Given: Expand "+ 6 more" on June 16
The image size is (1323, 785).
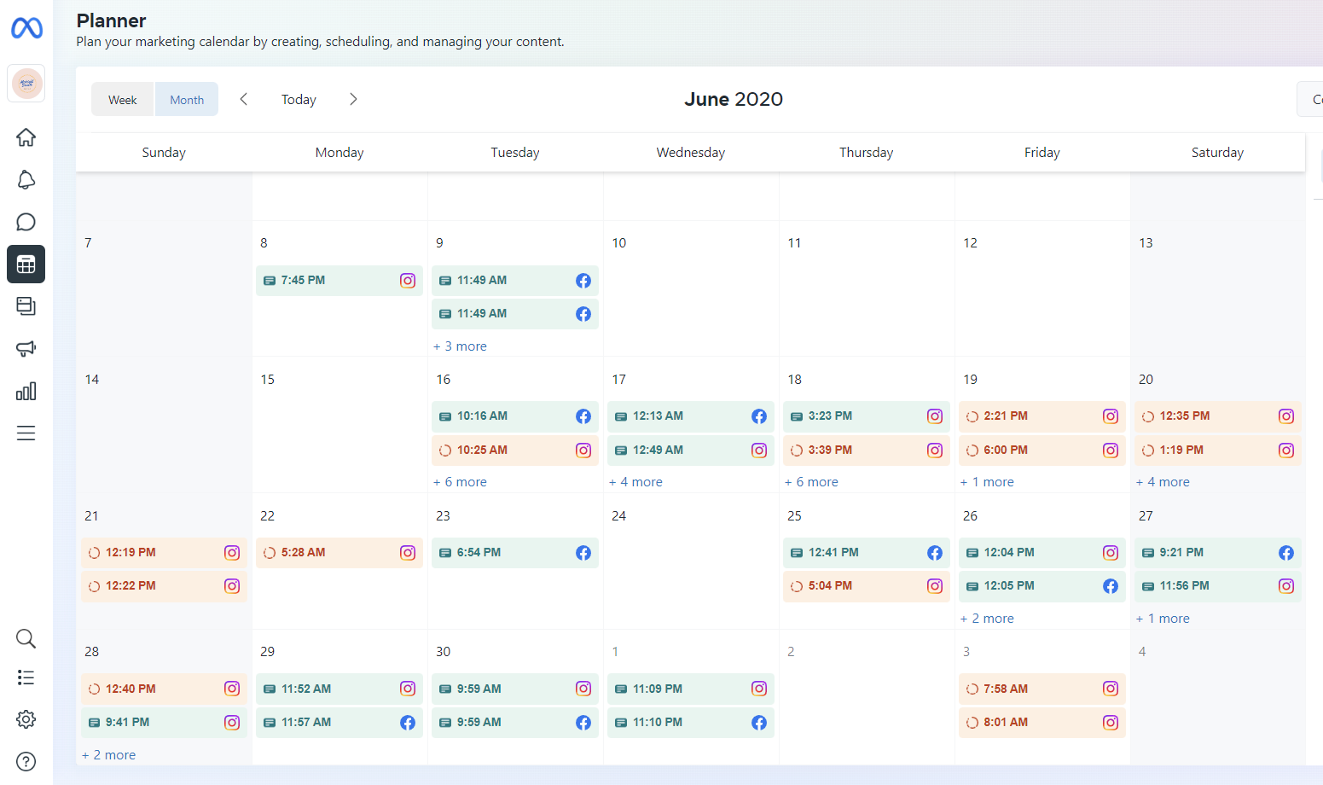Looking at the screenshot, I should point(461,482).
